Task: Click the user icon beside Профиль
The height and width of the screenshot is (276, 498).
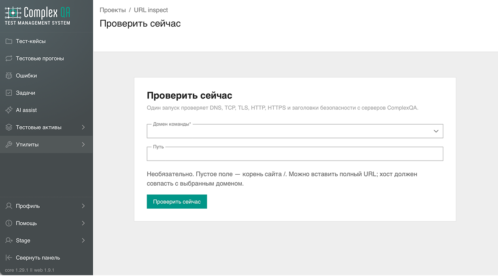Action: point(9,206)
